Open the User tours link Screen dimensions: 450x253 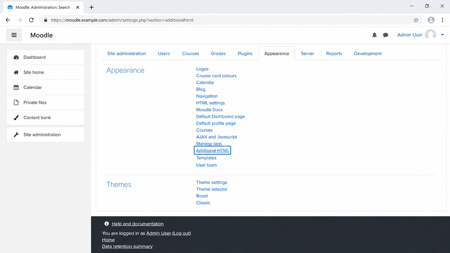click(x=206, y=165)
